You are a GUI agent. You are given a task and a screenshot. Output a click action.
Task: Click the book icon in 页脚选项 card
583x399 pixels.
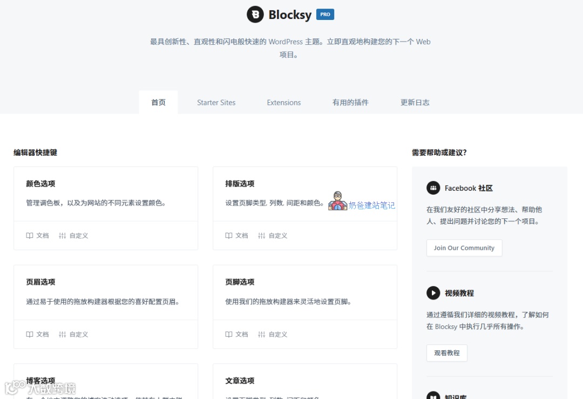[x=229, y=334]
